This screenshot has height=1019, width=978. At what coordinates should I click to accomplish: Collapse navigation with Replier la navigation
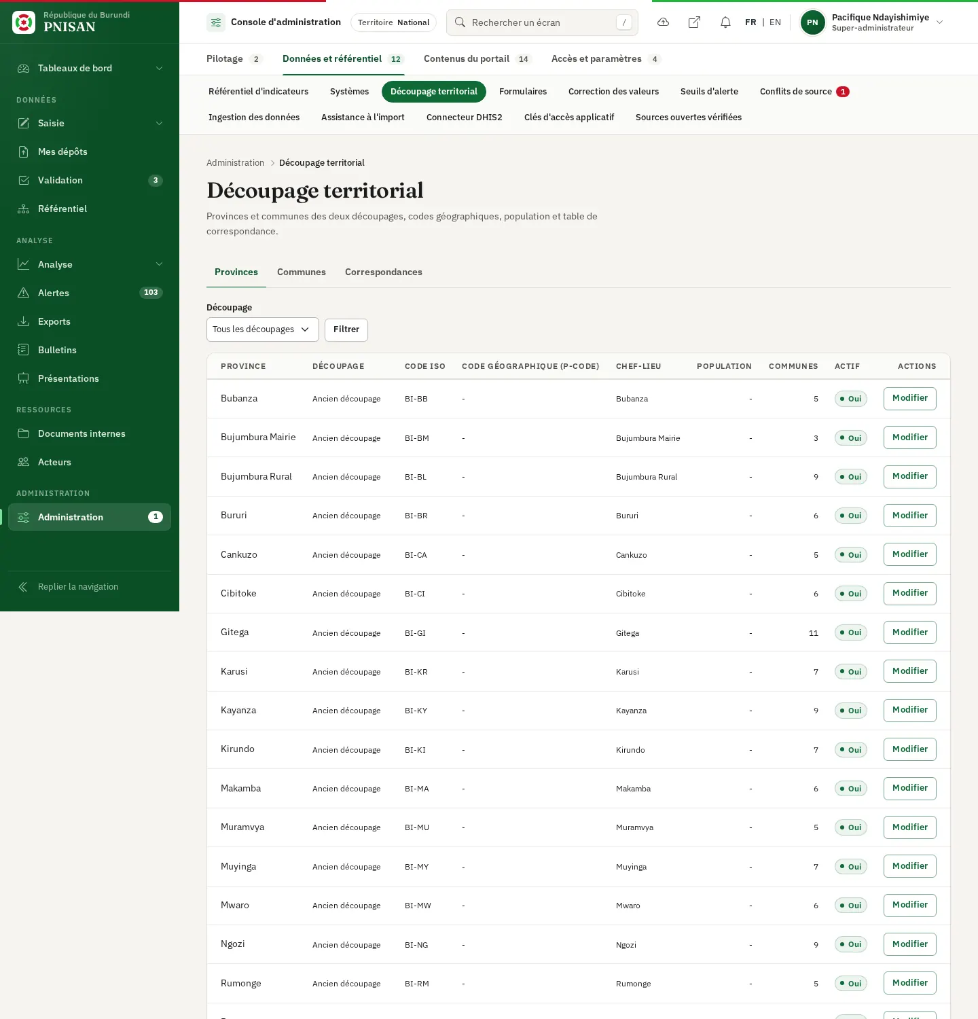pyautogui.click(x=90, y=587)
